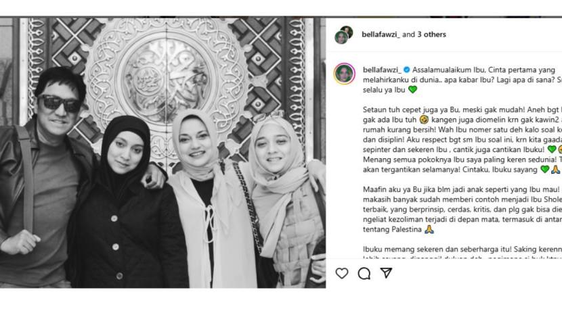Click green heart emoji after "selalu ya Ibu"
The width and height of the screenshot is (562, 315).
(412, 89)
